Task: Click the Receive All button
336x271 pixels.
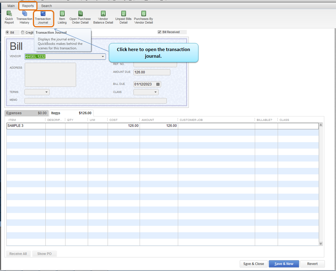Action: 18,254
